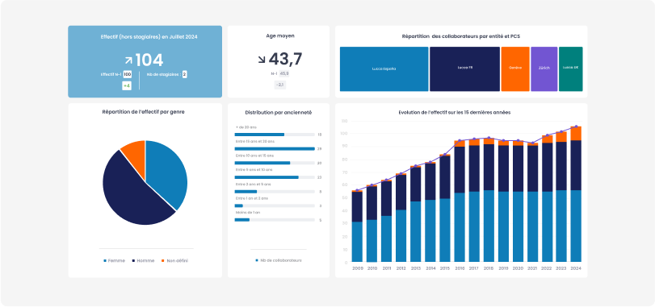
Task: Toggle the Non défini legend entry
Action: (x=175, y=261)
